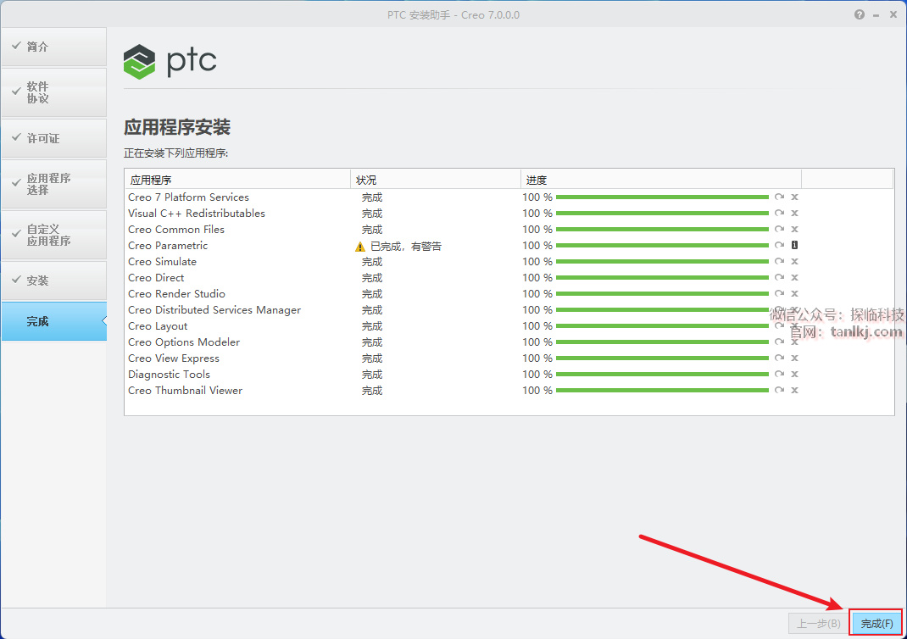This screenshot has height=639, width=907.
Task: Click cancel X for Creo Direct
Action: (795, 278)
